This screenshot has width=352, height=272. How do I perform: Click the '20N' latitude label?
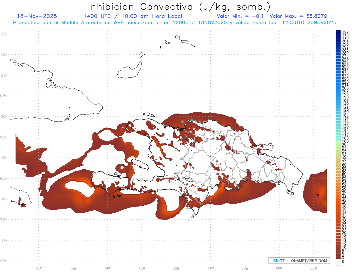coord(5,116)
